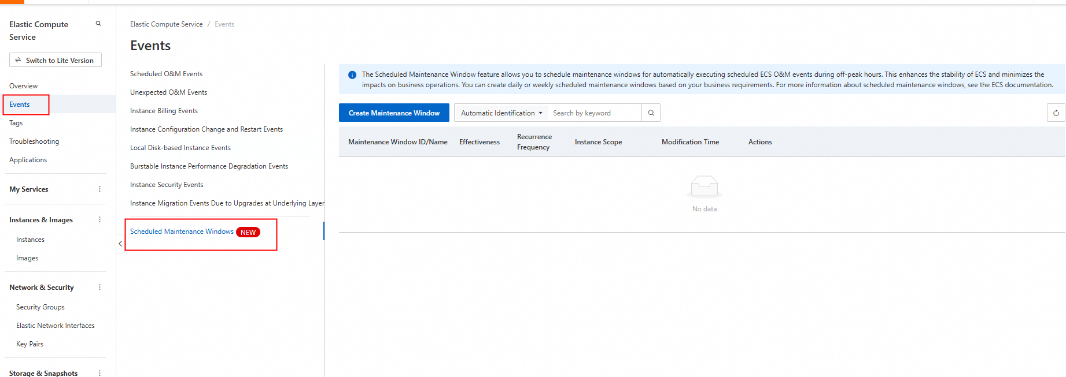Viewport: 1066px width, 377px height.
Task: Click the Elastic Compute Service sidebar title
Action: [39, 31]
